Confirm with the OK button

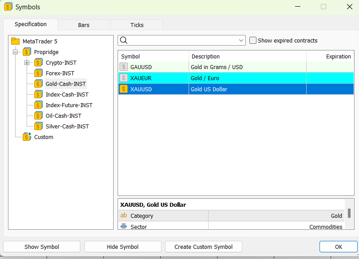pos(339,247)
